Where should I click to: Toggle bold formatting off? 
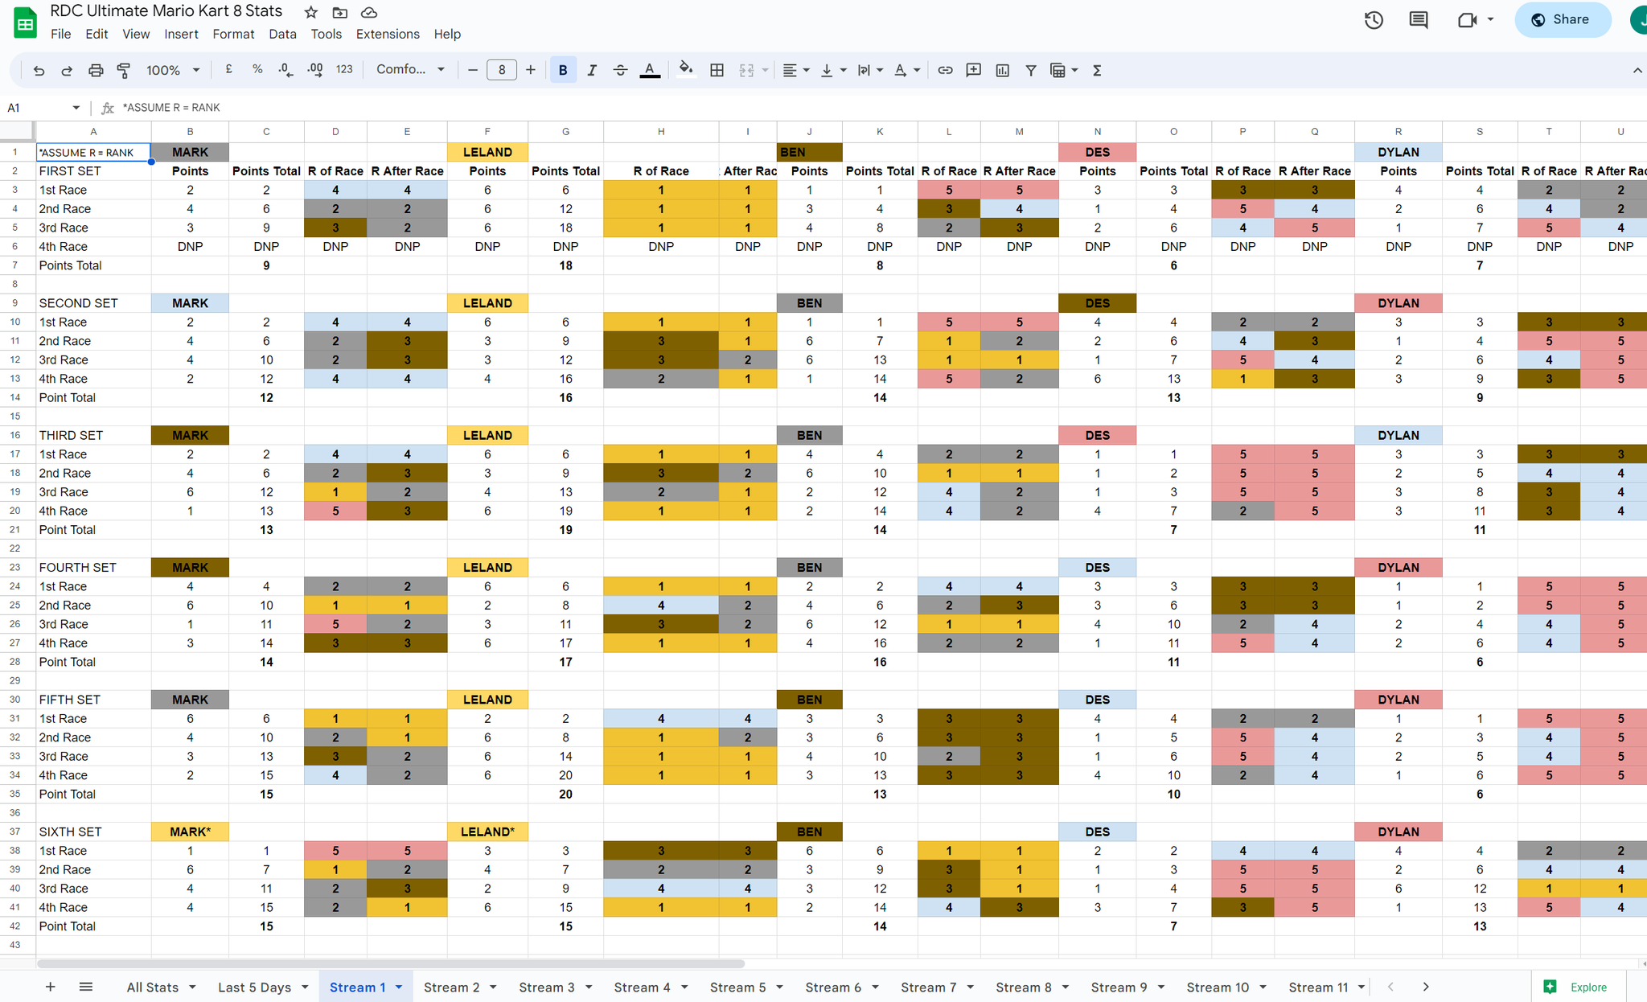click(563, 70)
